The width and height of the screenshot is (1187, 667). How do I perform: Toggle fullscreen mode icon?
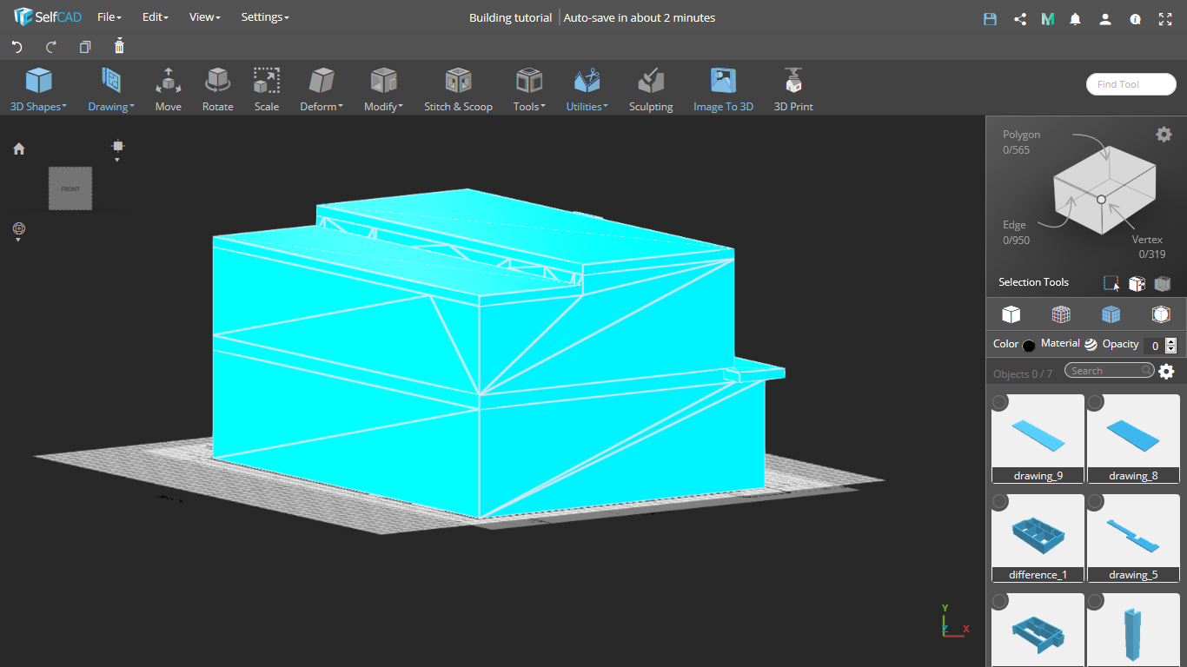(x=1165, y=18)
